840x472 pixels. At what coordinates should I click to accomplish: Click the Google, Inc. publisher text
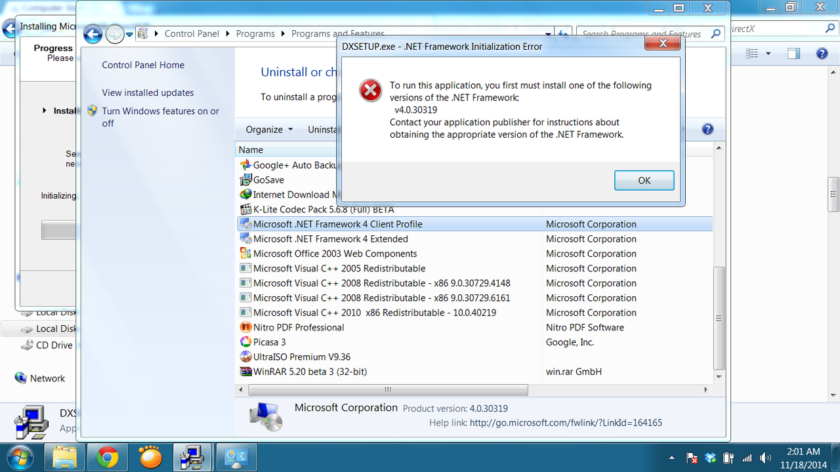click(x=570, y=342)
